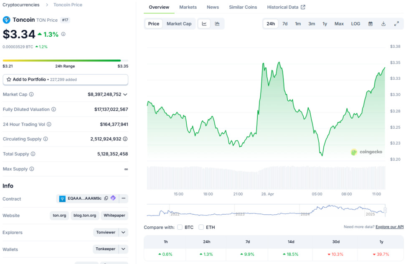Select 24h chart timeframe
The height and width of the screenshot is (264, 411).
coord(271,24)
